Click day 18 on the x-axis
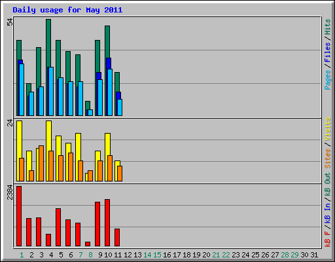The width and height of the screenshot is (335, 262). click(186, 255)
